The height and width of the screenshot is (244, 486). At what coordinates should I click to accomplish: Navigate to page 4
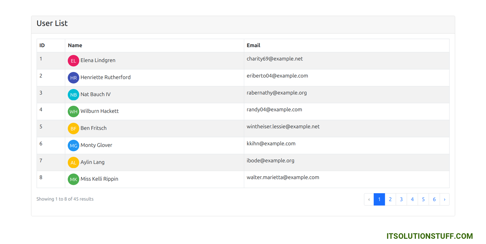(x=412, y=200)
